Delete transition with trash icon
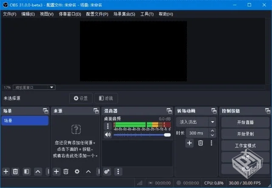The width and height of the screenshot is (272, 188). tap(201, 143)
